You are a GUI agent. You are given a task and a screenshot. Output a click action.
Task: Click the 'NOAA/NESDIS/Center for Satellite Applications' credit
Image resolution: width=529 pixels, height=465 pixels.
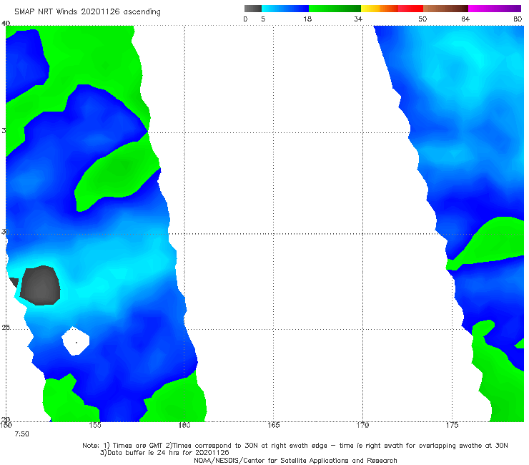coord(295,461)
